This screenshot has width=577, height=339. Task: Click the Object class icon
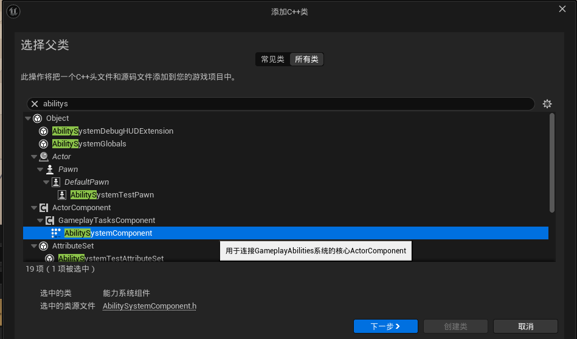(x=37, y=118)
